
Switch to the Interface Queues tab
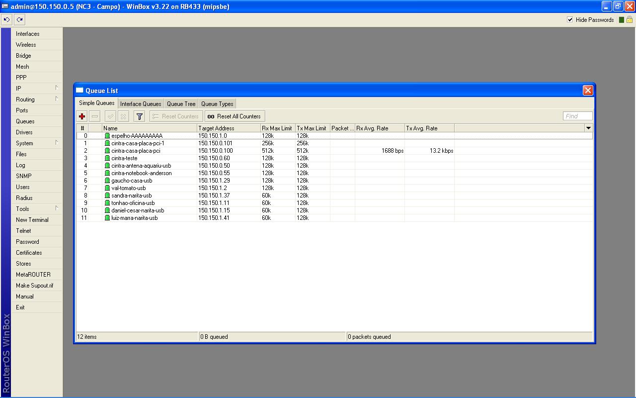click(x=141, y=104)
